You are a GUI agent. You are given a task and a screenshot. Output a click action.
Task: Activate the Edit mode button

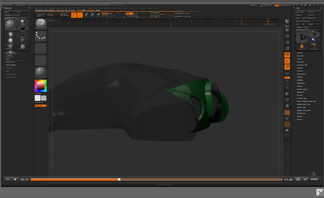click(x=73, y=15)
